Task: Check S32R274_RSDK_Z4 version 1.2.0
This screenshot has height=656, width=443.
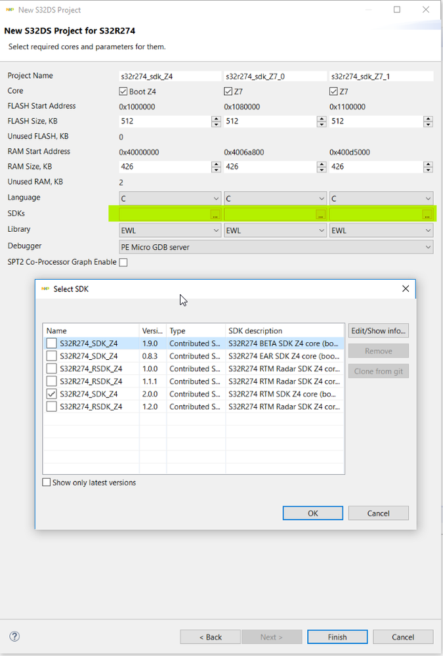Action: [x=51, y=406]
